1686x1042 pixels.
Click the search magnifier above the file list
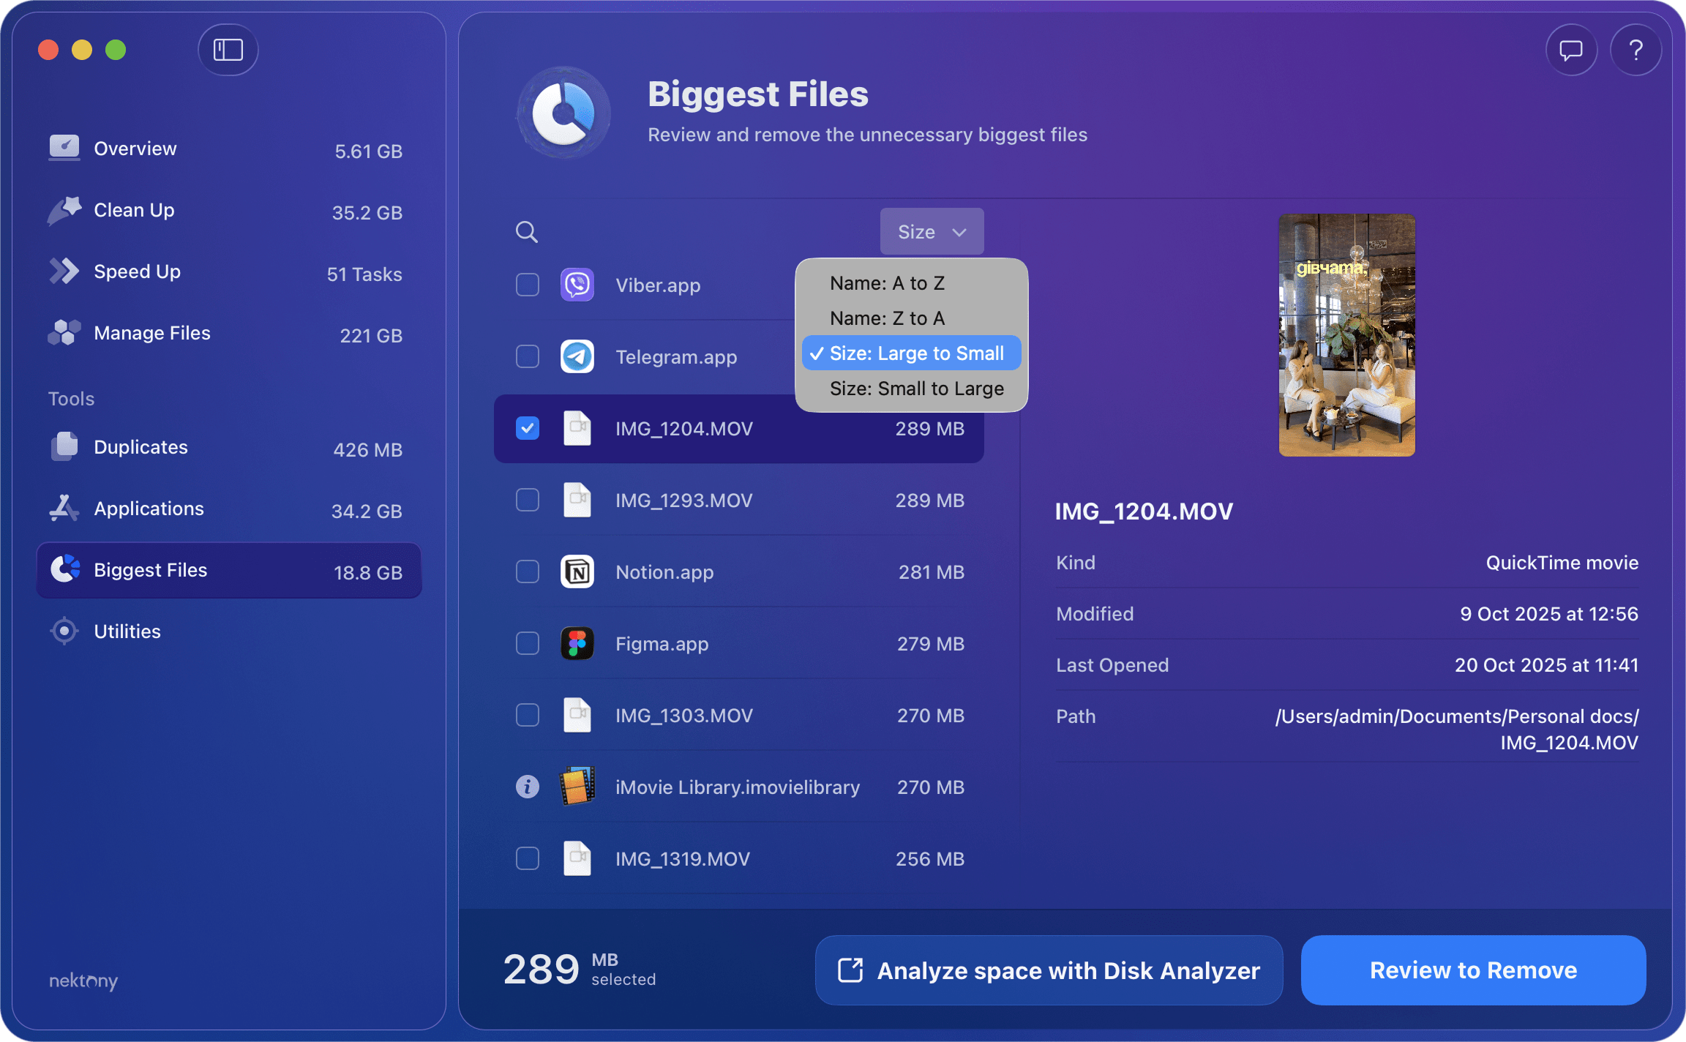[x=526, y=231]
